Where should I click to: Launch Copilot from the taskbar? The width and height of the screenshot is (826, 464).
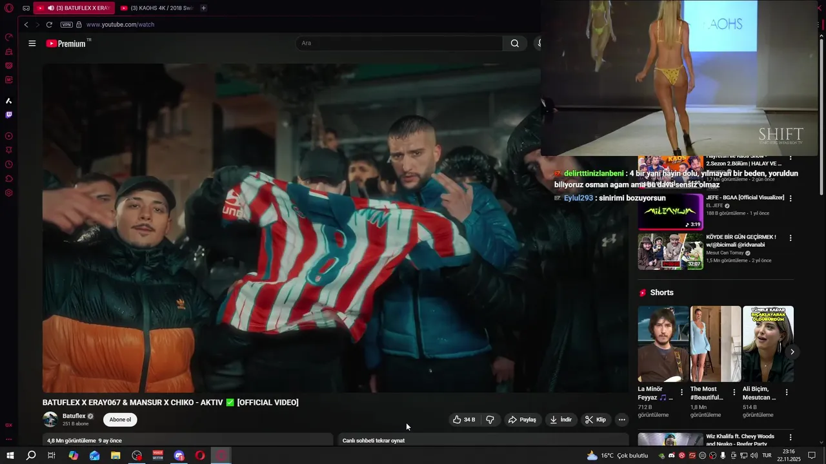point(74,456)
